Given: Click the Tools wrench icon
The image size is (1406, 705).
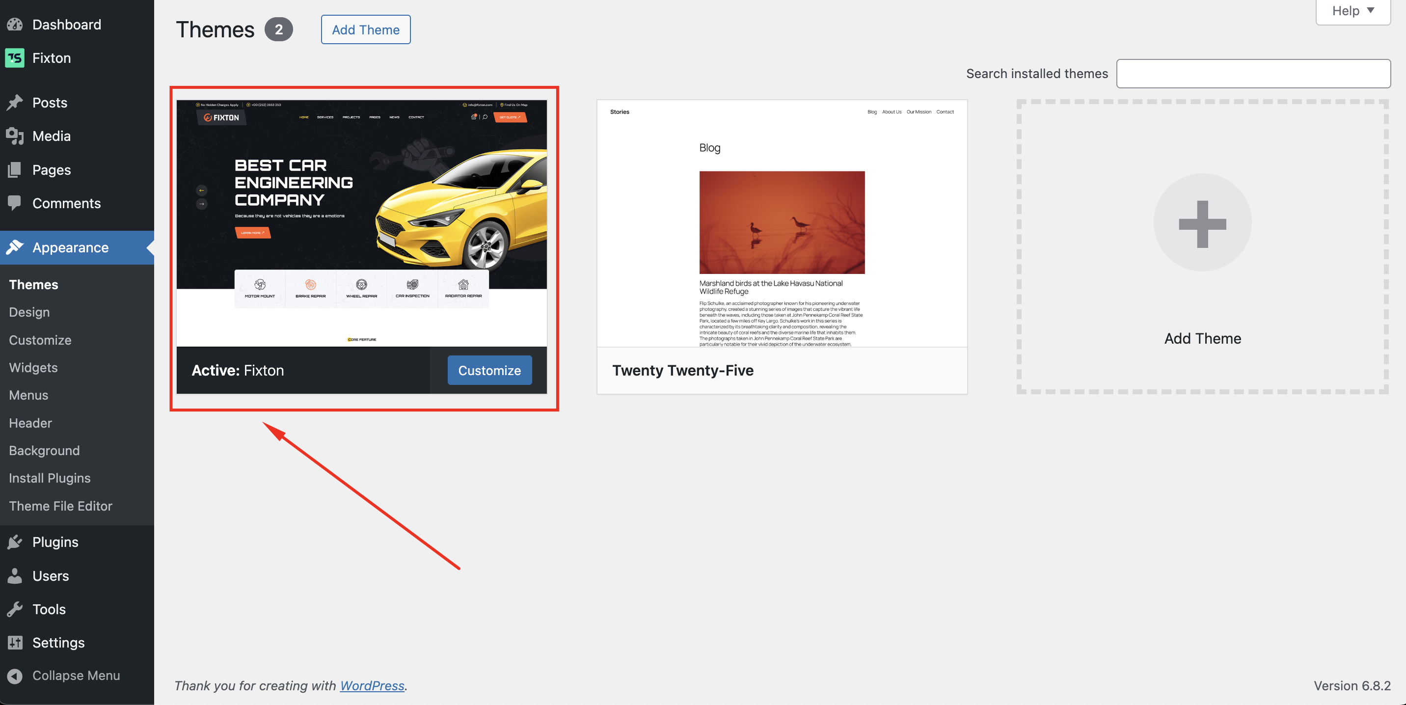Looking at the screenshot, I should pos(15,609).
